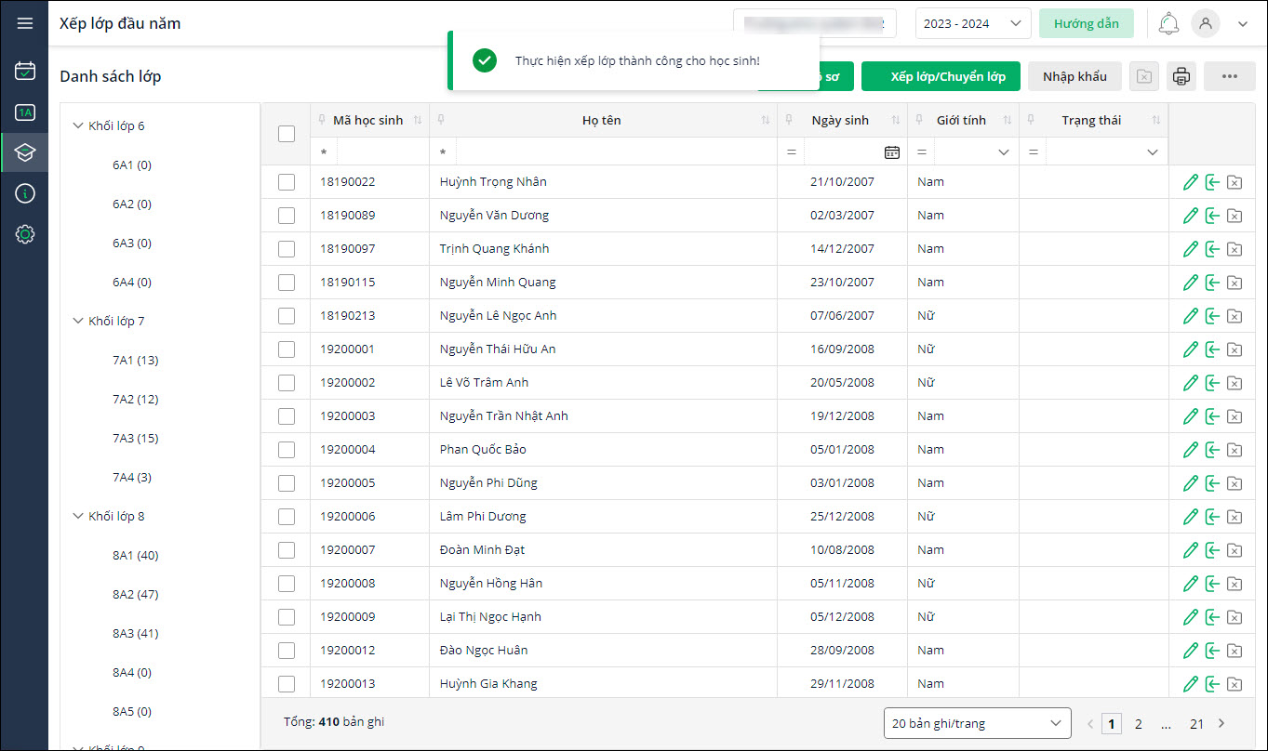Open the 2023 - 2024 school year dropdown
The width and height of the screenshot is (1268, 751).
972,24
